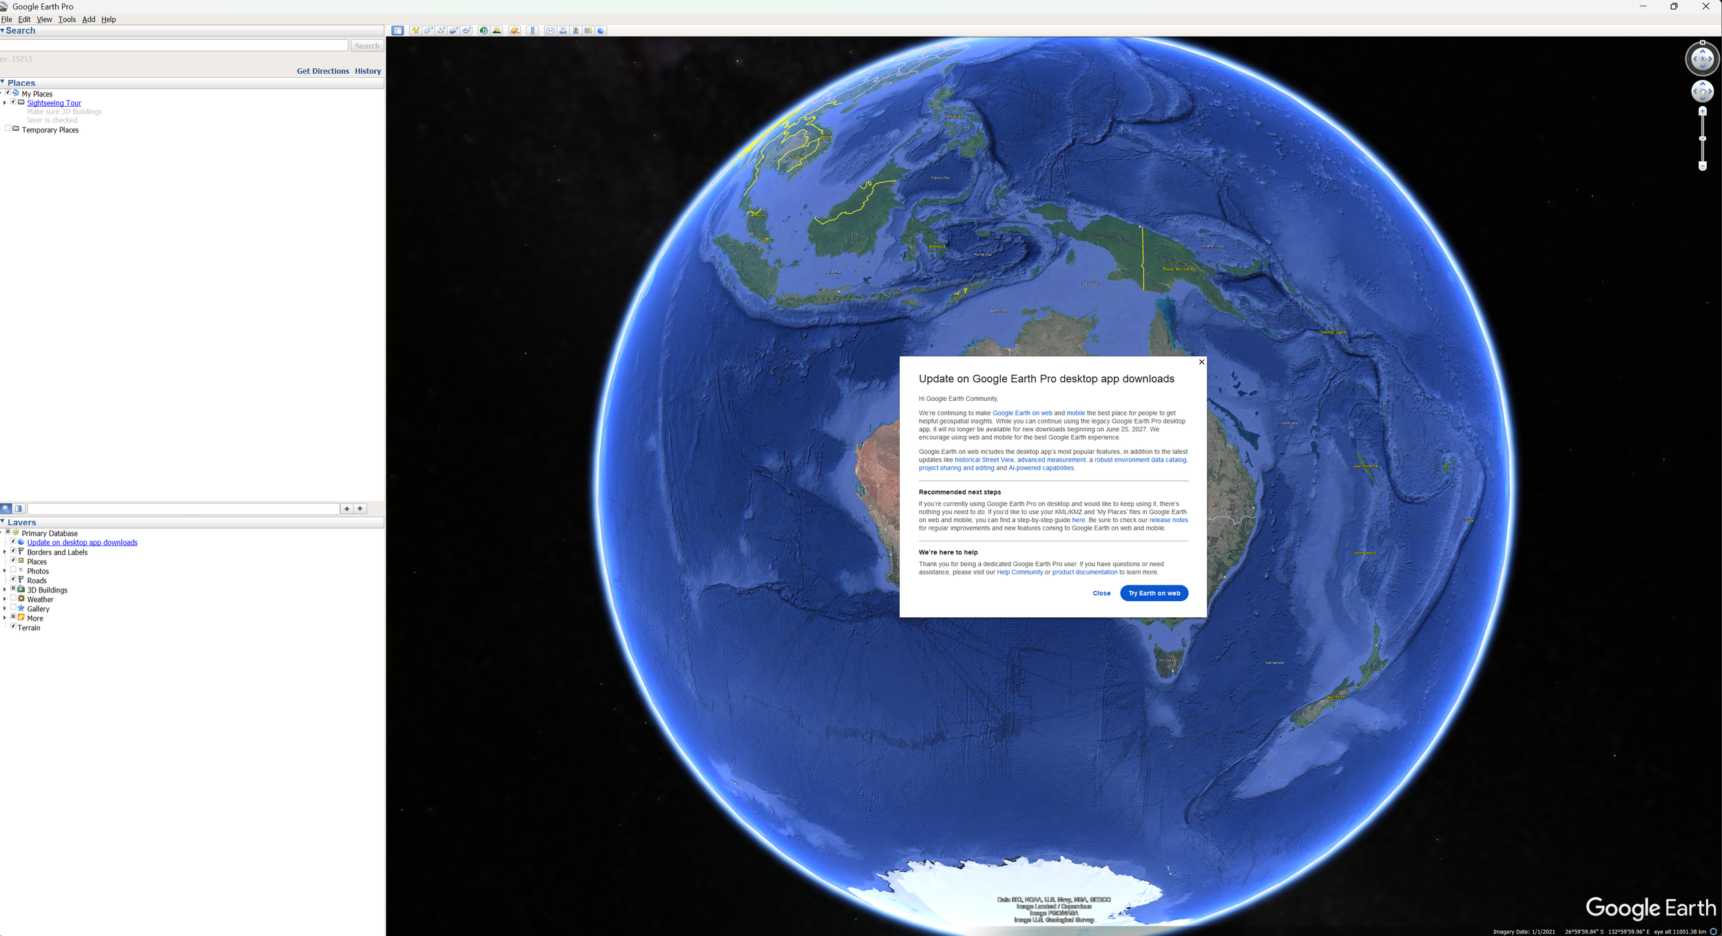Move item up with the up arrow
This screenshot has width=1722, height=936.
[347, 509]
